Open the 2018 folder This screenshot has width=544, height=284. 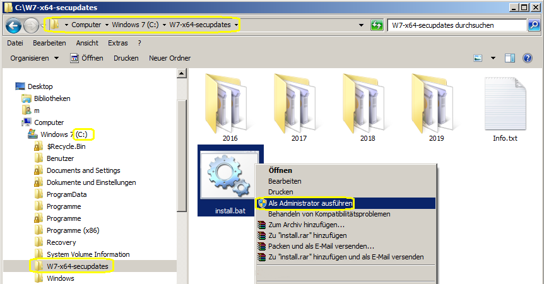[x=367, y=108]
